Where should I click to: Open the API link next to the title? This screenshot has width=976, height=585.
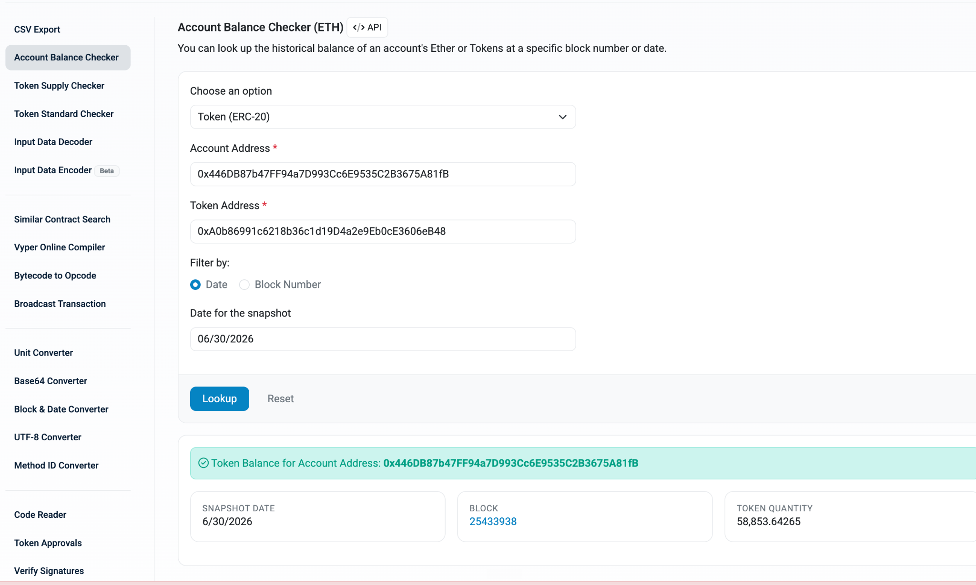pyautogui.click(x=367, y=28)
